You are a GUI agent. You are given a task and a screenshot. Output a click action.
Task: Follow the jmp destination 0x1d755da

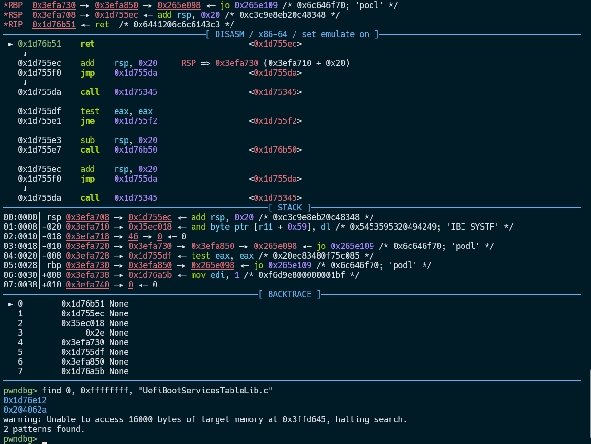tap(275, 73)
